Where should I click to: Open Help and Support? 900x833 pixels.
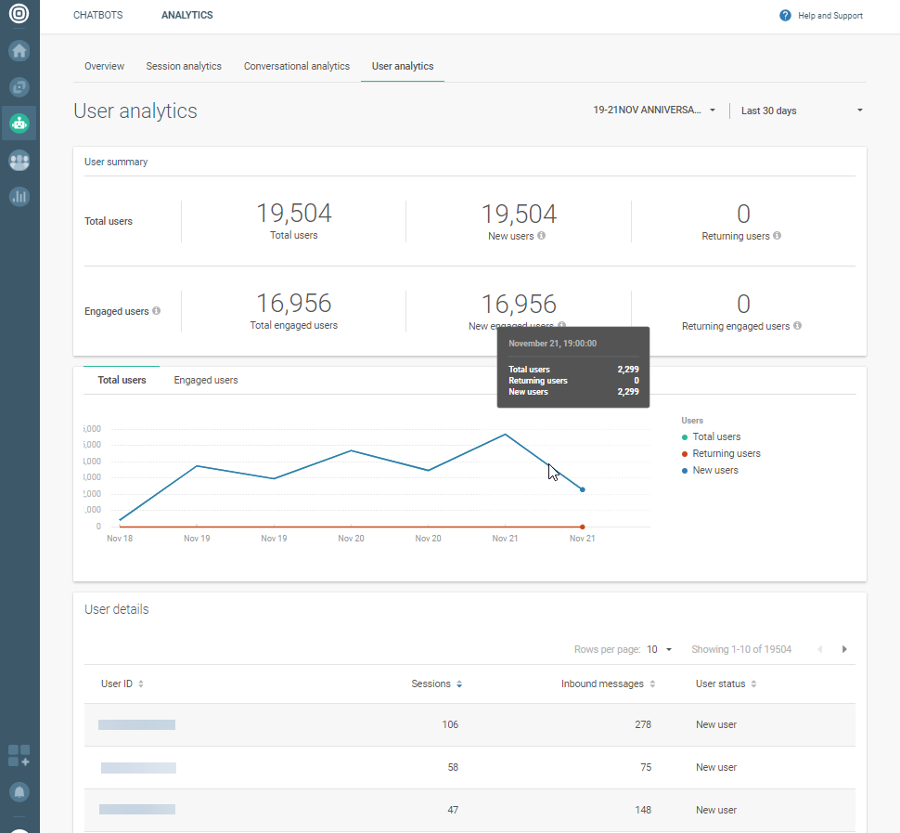[x=820, y=15]
